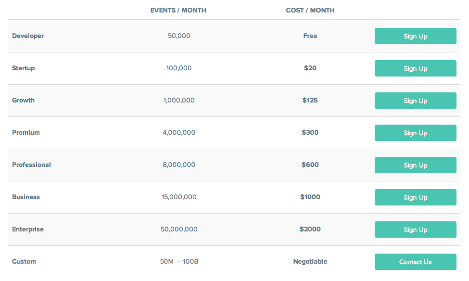Select the Developer plan name
This screenshot has height=281, width=469.
click(x=28, y=36)
